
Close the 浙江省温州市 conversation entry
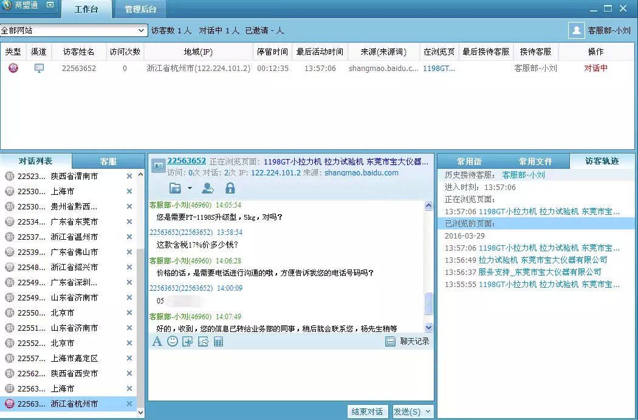pyautogui.click(x=129, y=237)
